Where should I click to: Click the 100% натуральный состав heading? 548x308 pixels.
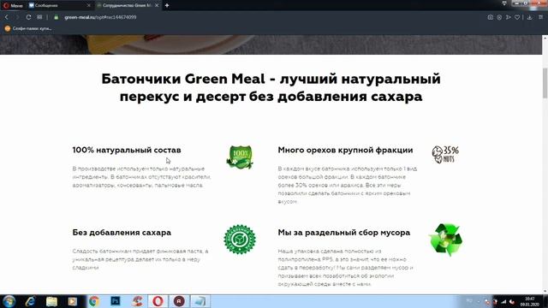[127, 150]
